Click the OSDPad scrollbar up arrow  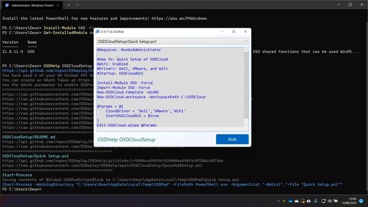pyautogui.click(x=246, y=50)
